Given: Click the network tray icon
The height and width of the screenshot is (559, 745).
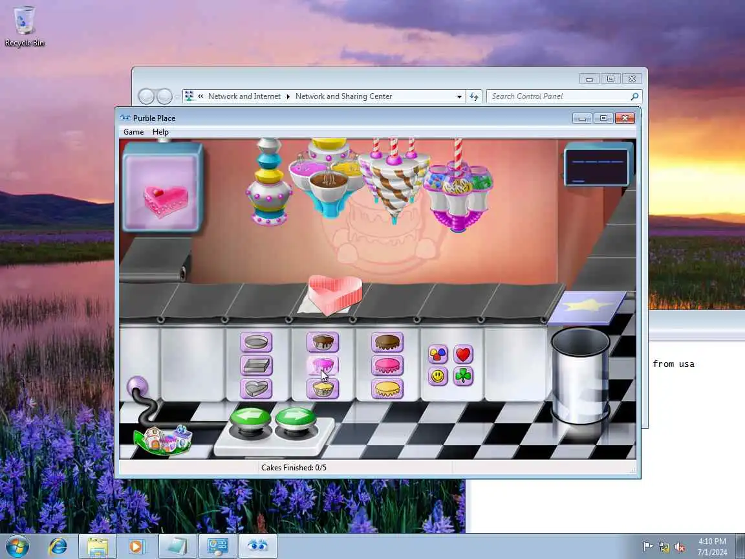Looking at the screenshot, I should pos(664,547).
